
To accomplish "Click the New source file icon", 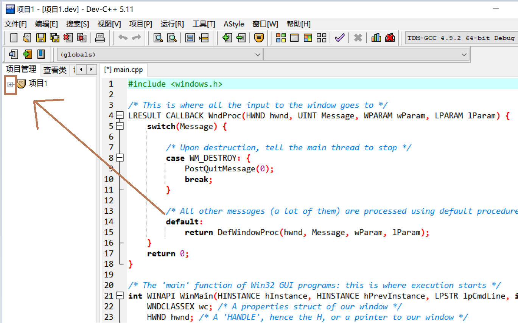I will point(14,38).
